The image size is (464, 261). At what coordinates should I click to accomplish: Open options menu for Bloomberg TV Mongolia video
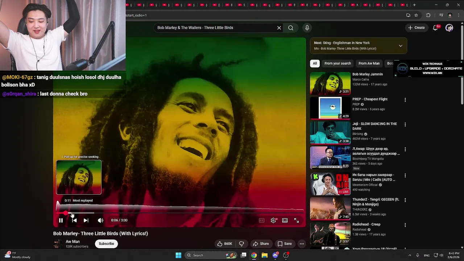[x=405, y=149]
